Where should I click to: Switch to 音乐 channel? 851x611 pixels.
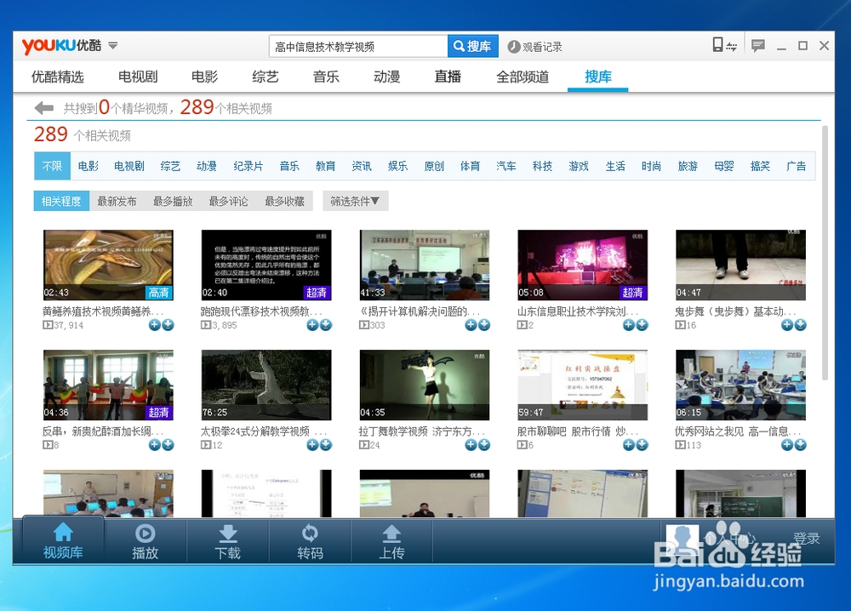[326, 77]
